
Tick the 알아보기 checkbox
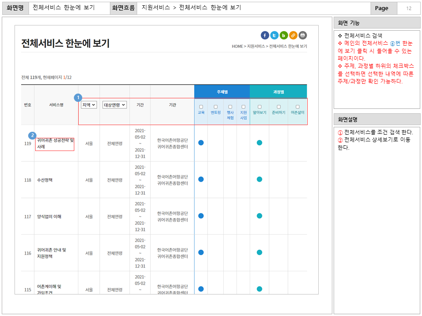[259, 107]
